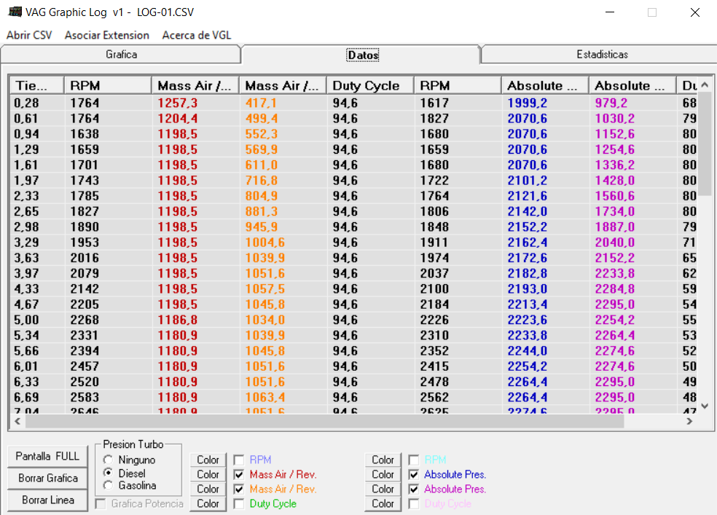Click the RPM cell 2562
Screen dimensions: 717x515
click(x=434, y=397)
